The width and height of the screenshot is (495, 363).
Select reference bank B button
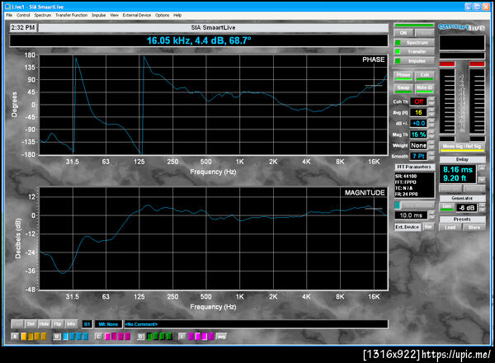[x=56, y=337]
